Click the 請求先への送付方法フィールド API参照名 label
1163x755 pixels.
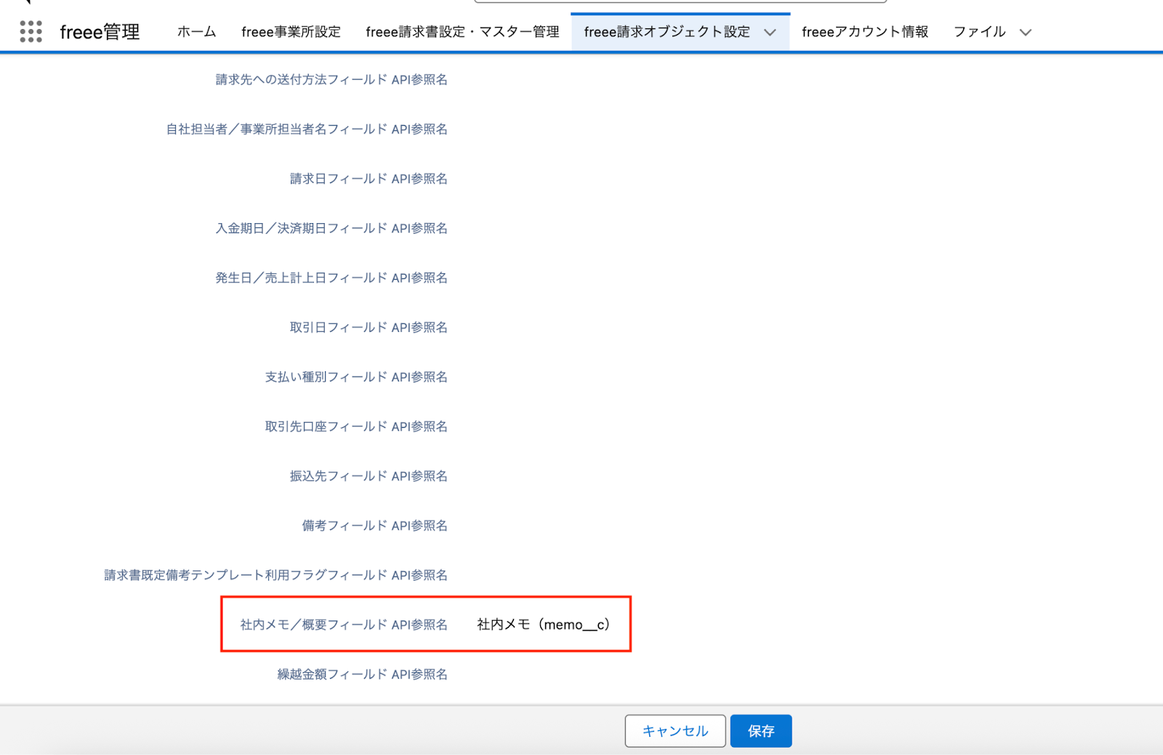click(331, 80)
